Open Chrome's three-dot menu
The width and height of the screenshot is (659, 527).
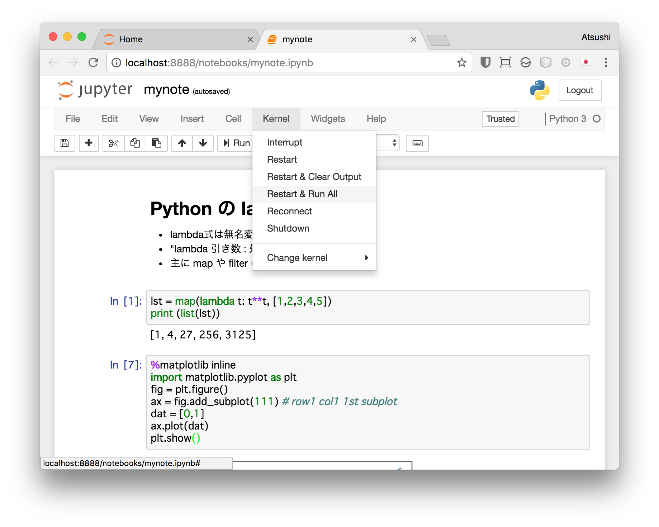606,63
